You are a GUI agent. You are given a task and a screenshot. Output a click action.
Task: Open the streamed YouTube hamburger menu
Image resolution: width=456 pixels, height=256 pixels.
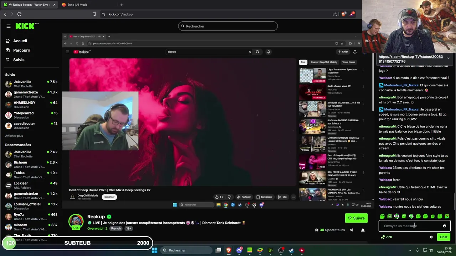(x=67, y=52)
